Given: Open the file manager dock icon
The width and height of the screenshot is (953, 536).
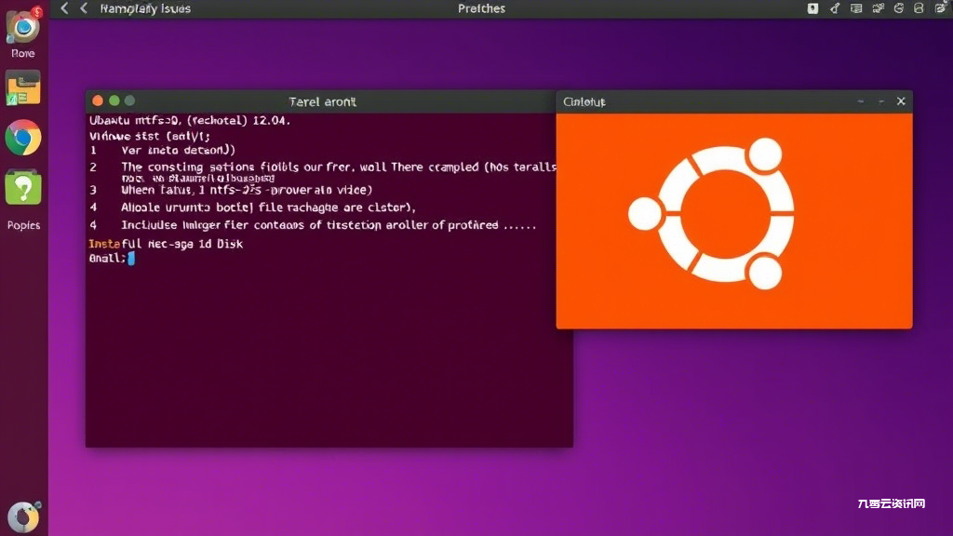Looking at the screenshot, I should [x=23, y=88].
